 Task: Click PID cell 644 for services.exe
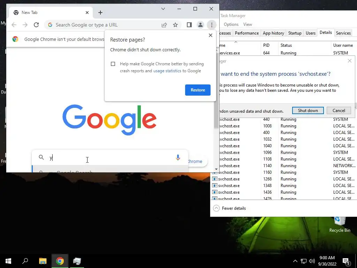coord(266,53)
